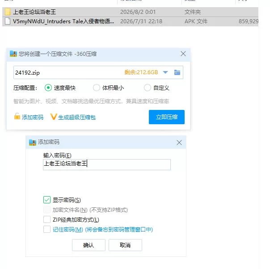The height and width of the screenshot is (269, 270).
Task: Select the V5myNWdU_Intruders Tale file name
Action: pos(63,21)
